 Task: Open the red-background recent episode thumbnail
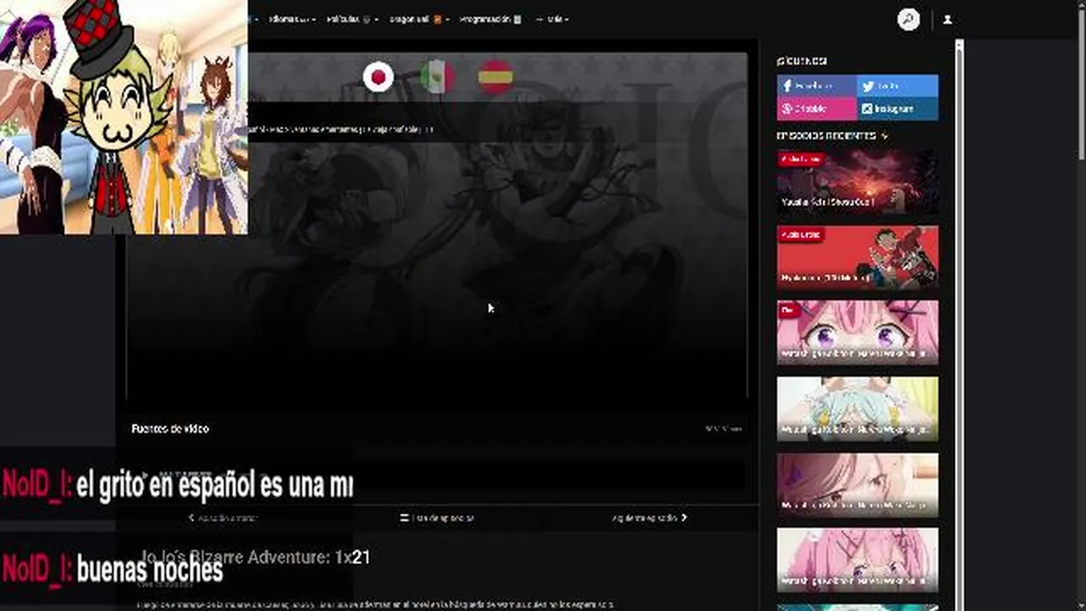pyautogui.click(x=858, y=257)
